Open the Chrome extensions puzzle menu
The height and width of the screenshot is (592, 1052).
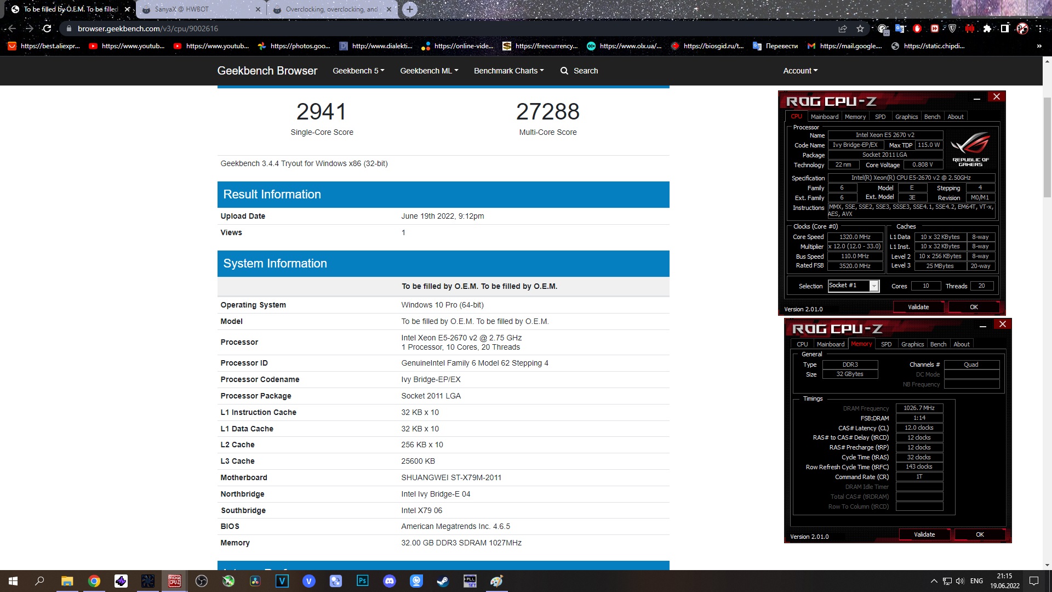coord(987,29)
